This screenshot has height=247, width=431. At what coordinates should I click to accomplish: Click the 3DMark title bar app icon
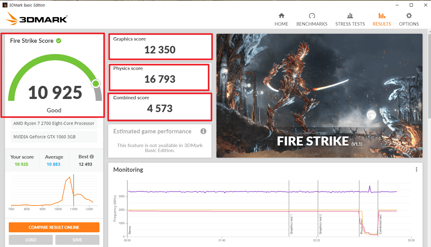(5, 5)
